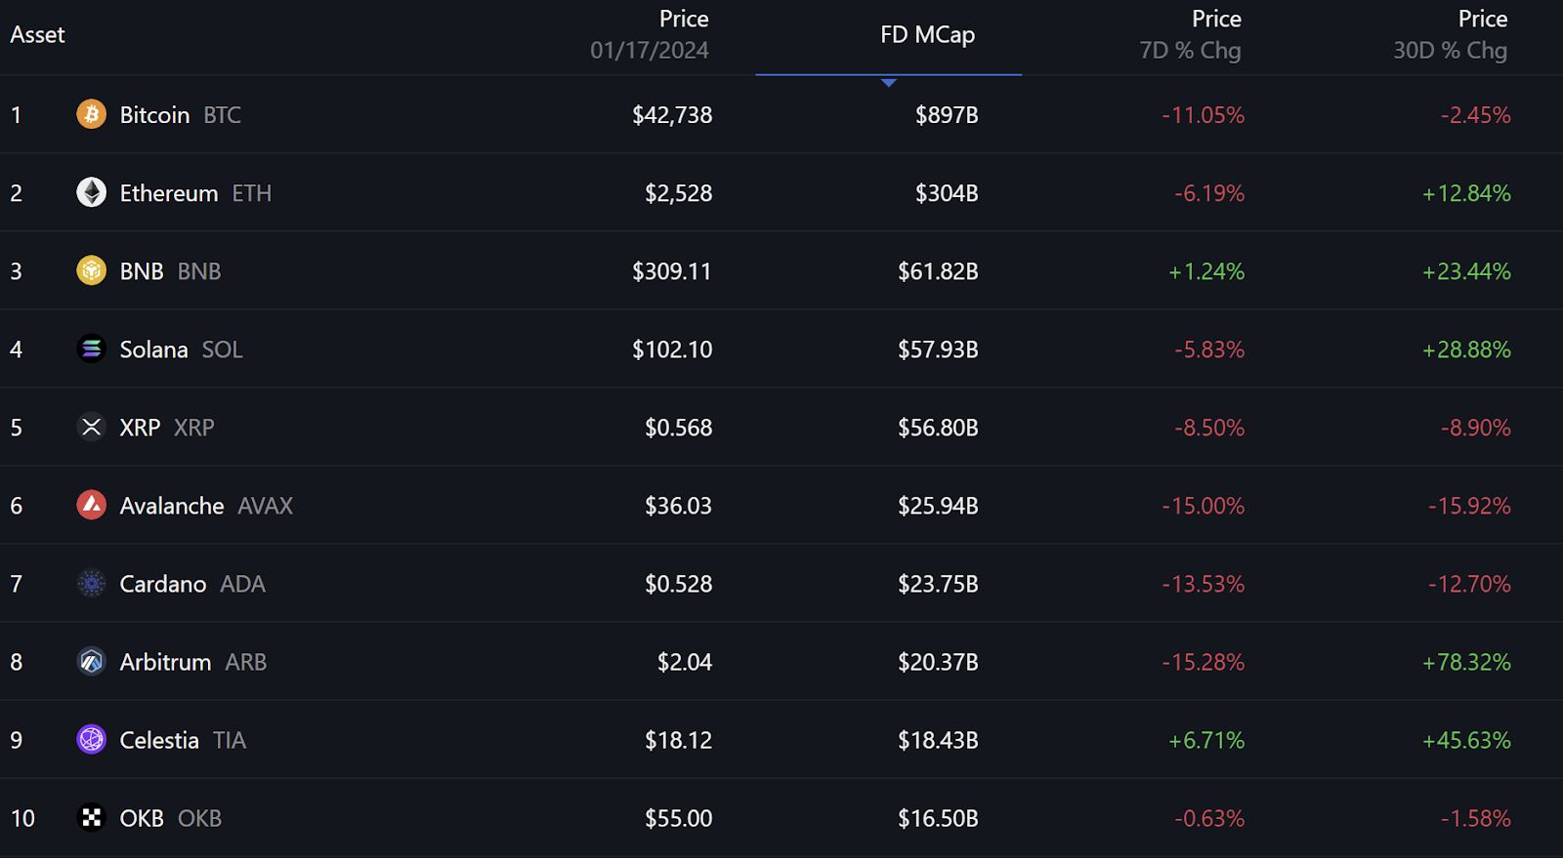Select the $897B market cap value
Image resolution: width=1563 pixels, height=858 pixels.
click(x=947, y=115)
